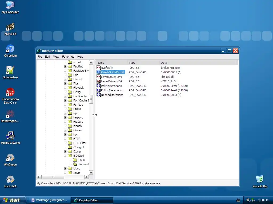This screenshot has width=273, height=204.
Task: Open the Recycle Bin
Action: tap(260, 181)
